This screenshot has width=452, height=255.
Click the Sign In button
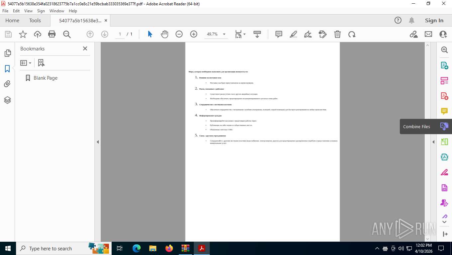coord(434,20)
